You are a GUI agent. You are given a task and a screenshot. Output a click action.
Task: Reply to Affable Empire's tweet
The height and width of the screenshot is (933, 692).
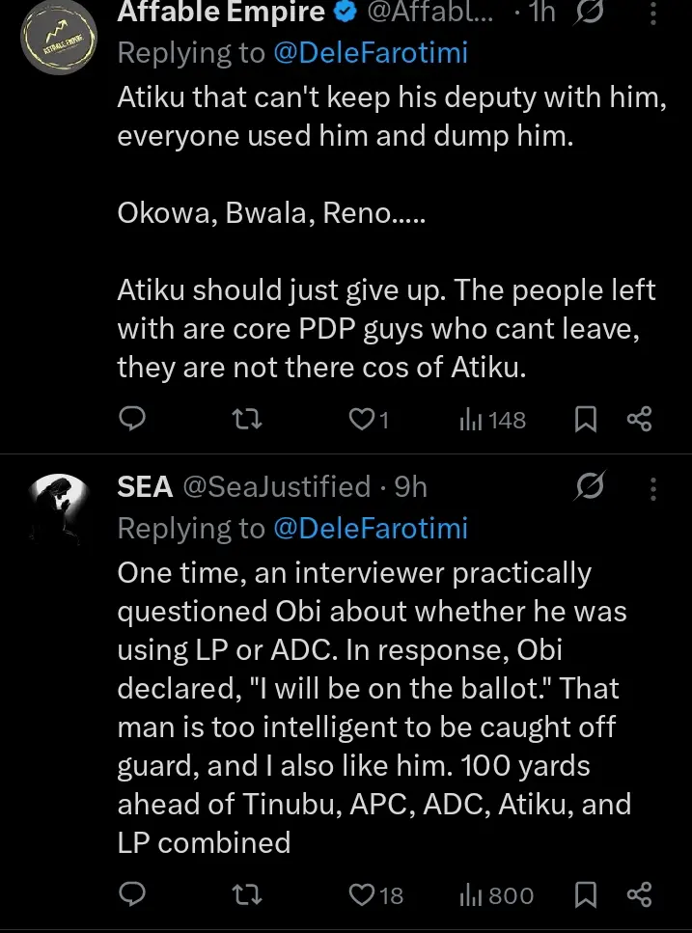132,419
